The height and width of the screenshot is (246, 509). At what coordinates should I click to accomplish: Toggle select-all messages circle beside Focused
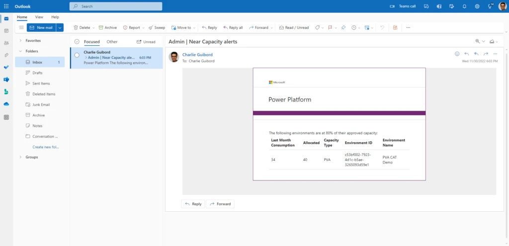tap(77, 42)
